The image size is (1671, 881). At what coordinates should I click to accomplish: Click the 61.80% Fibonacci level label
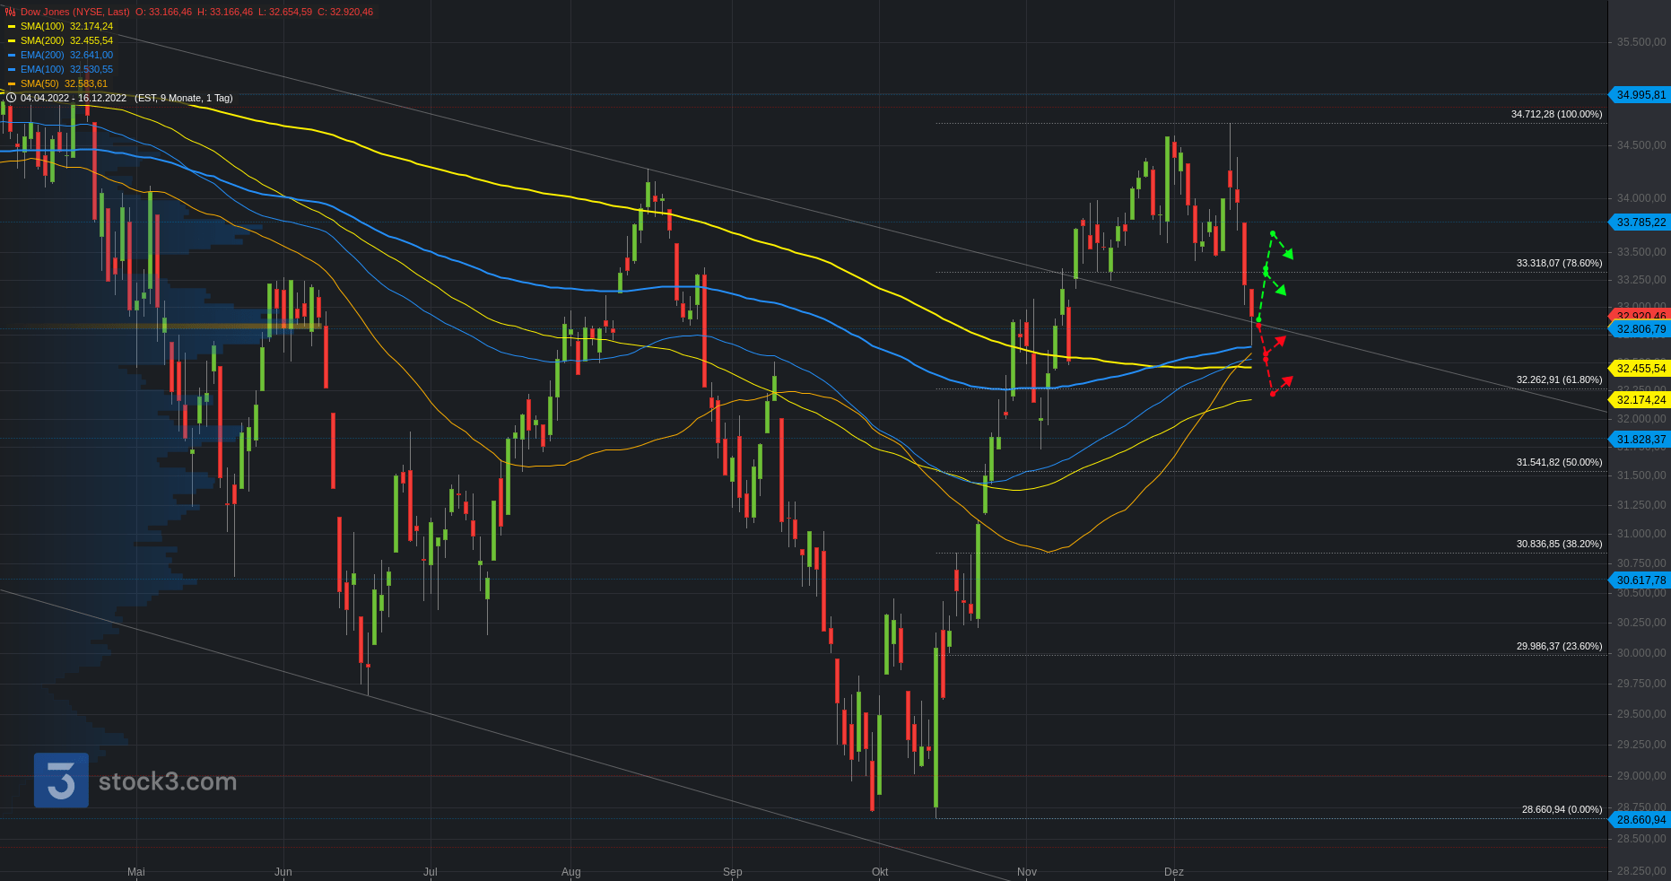[x=1559, y=379]
